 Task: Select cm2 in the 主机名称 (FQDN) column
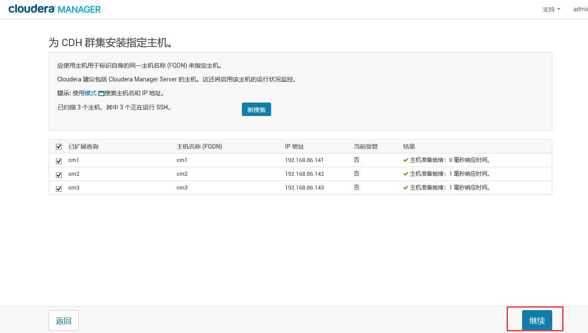183,174
